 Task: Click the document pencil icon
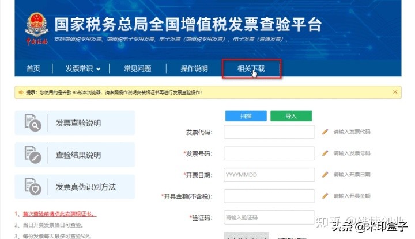33,155
